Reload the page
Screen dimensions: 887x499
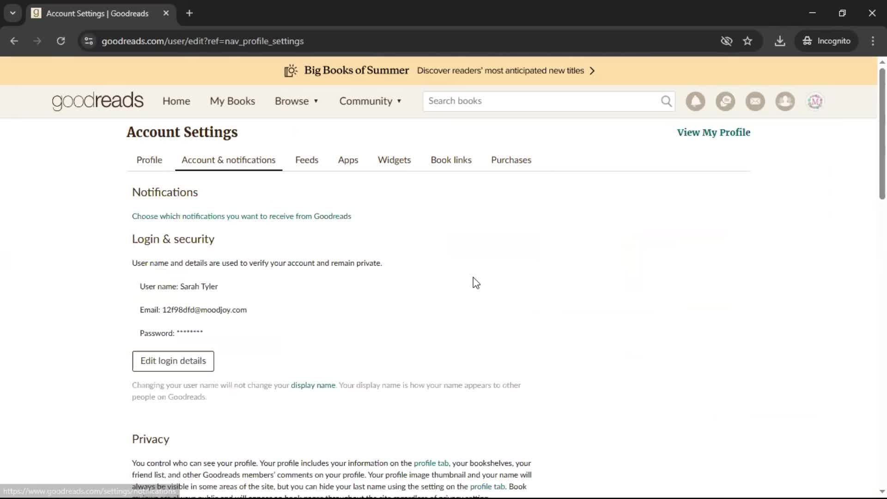pos(61,41)
